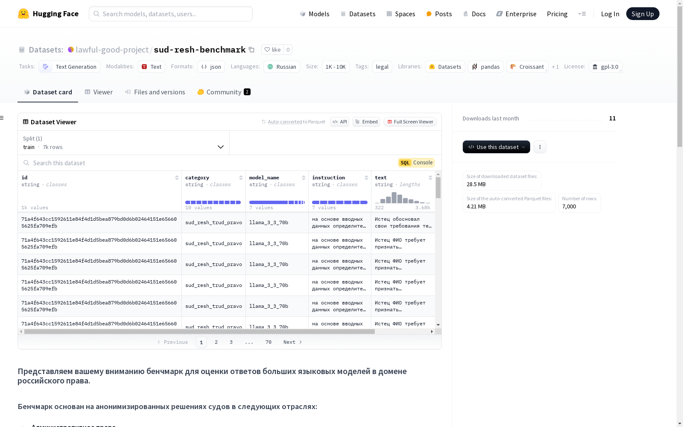Click the first row's "Истец обоснoвал" text cell

pyautogui.click(x=403, y=222)
